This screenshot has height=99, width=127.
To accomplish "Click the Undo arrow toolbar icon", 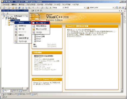I will (x=33, y=8).
